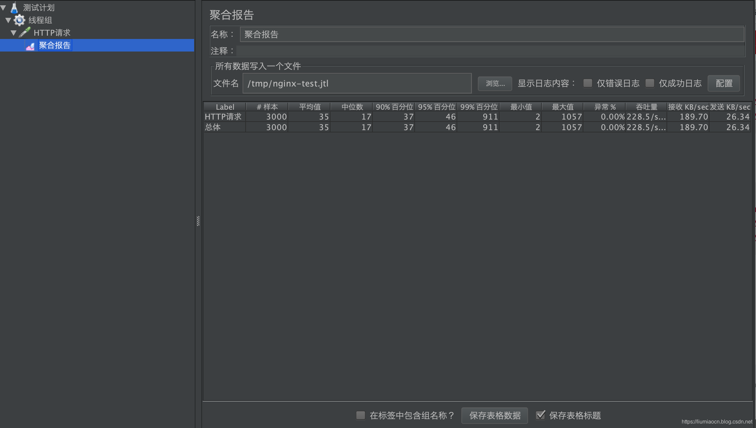The image size is (756, 428).
Task: Toggle 在标签中包含组名称 checkbox
Action: click(361, 415)
